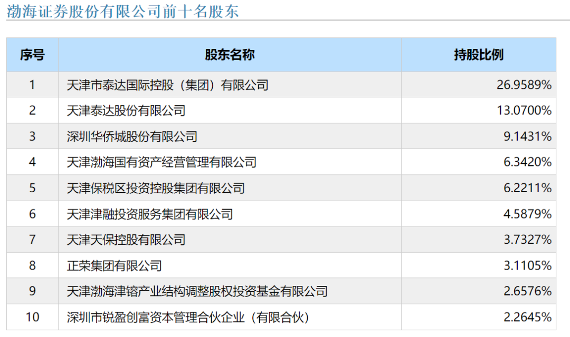Click the 4.5879% holding value
The image size is (570, 337).
pyautogui.click(x=527, y=214)
